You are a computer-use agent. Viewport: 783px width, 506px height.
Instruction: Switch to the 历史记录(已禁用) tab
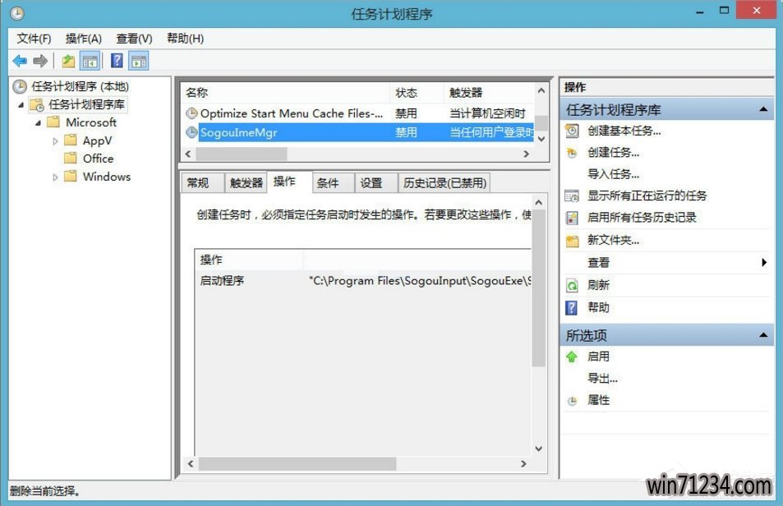tap(444, 183)
